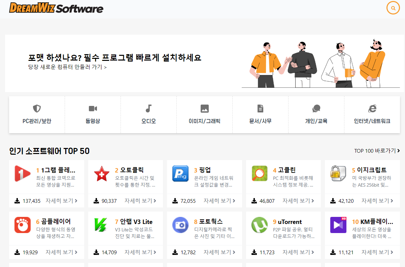This screenshot has width=405, height=267.
Task: Click the KM플레이어 purple app icon
Action: pyautogui.click(x=338, y=225)
